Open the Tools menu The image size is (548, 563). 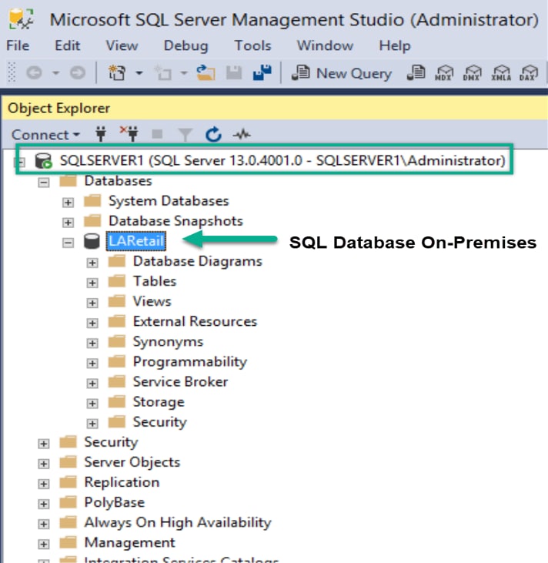coord(252,46)
